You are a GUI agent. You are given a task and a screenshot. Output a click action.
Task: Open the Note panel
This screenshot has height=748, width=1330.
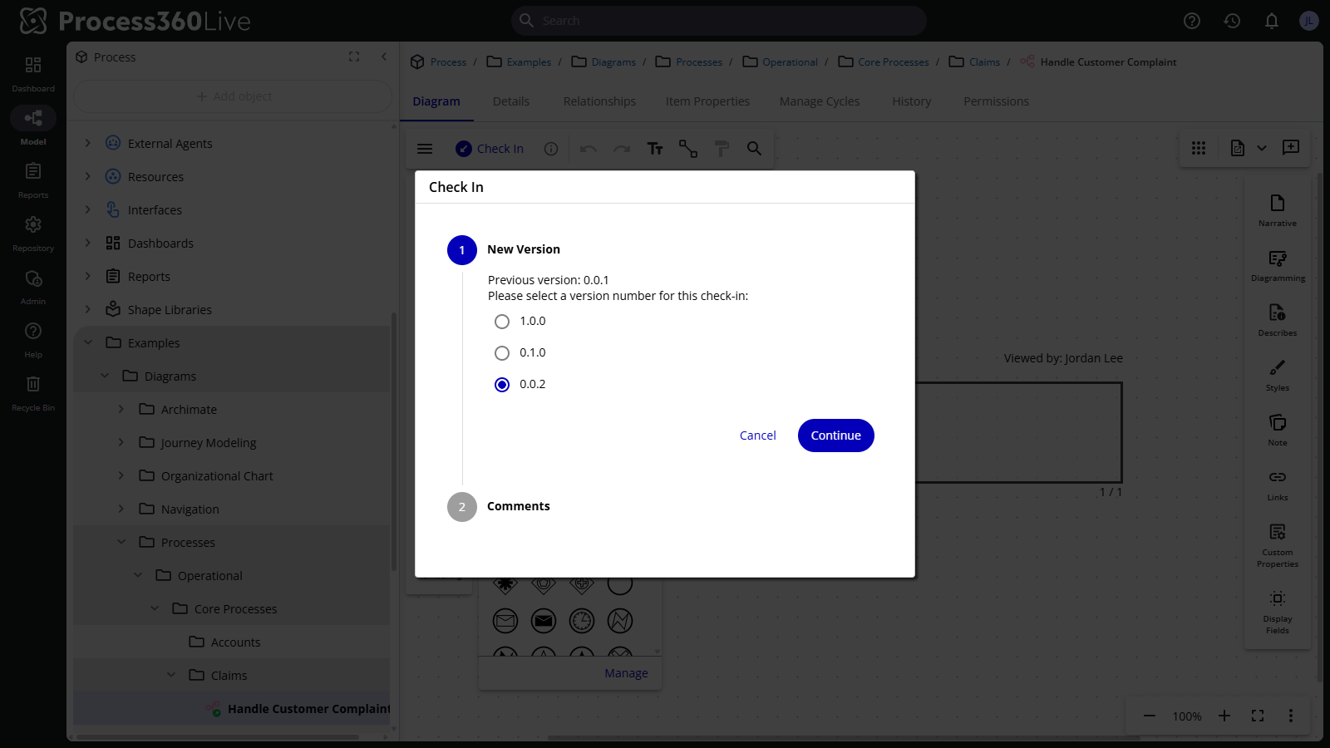(1278, 430)
